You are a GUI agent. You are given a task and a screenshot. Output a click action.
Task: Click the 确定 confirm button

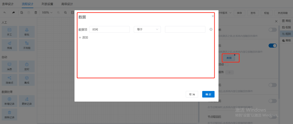(x=208, y=94)
